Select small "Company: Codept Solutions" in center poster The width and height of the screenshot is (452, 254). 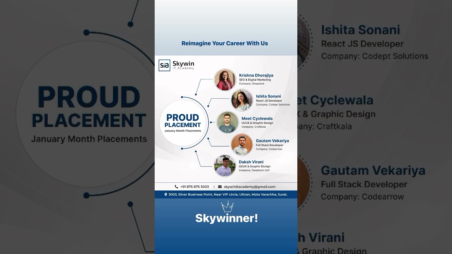[x=273, y=105]
